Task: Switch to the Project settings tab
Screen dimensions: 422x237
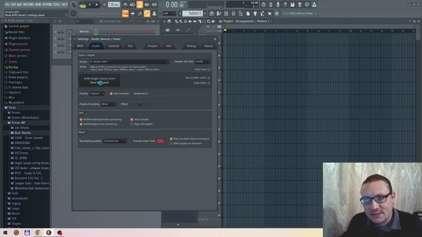Action: (152, 46)
